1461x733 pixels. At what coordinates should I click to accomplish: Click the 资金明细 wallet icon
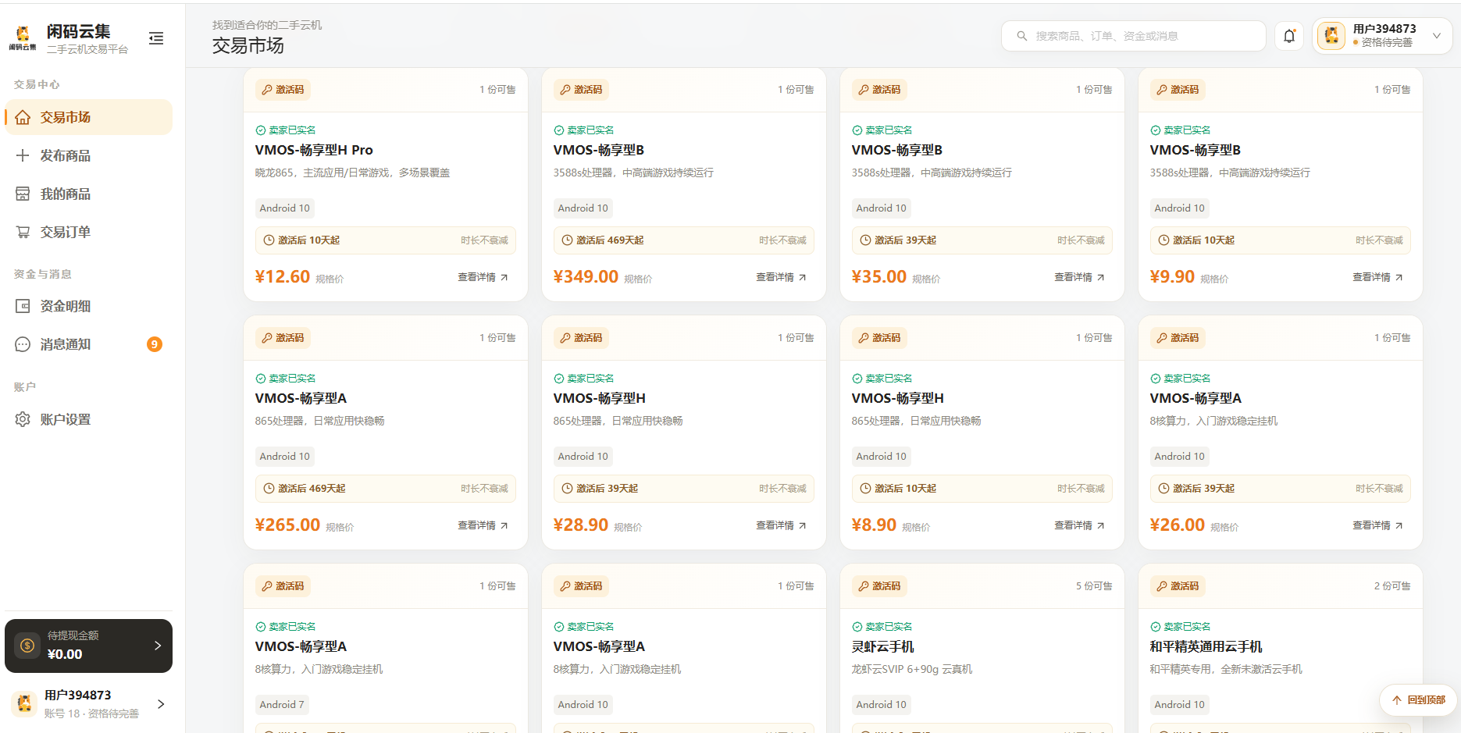pos(23,306)
